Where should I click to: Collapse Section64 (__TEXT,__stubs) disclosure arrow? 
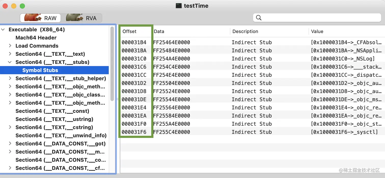(x=10, y=62)
